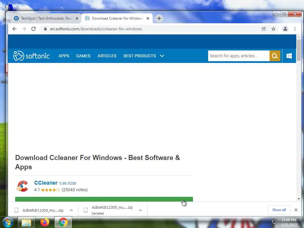The image size is (304, 228).
Task: Open the Windows Start menu
Action: [x=7, y=222]
